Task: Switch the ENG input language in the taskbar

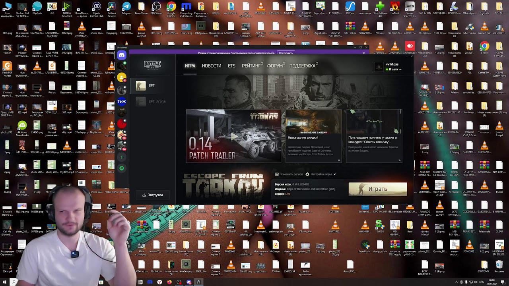Action: click(x=481, y=282)
